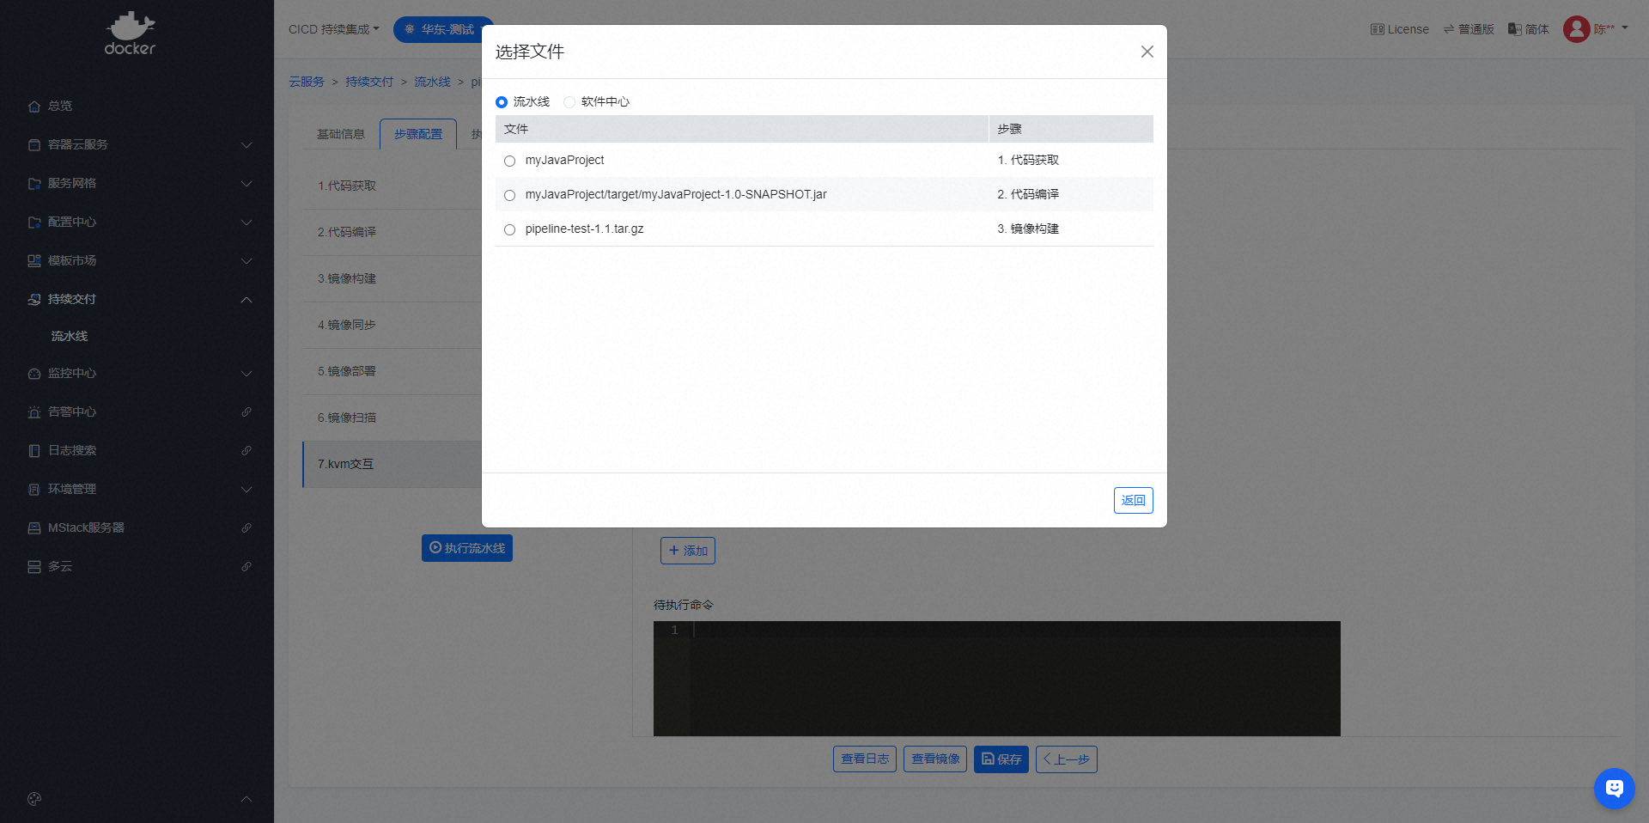Click the link icon beside MStack服务器

[246, 528]
